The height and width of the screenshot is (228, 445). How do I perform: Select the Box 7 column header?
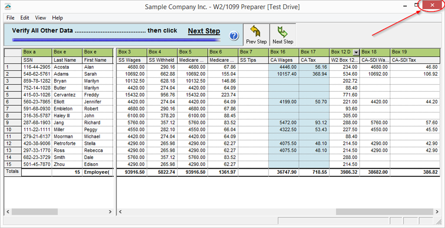pyautogui.click(x=253, y=52)
